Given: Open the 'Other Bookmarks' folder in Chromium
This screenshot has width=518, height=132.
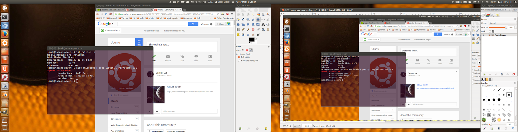Looking at the screenshot, I should tap(224, 18).
